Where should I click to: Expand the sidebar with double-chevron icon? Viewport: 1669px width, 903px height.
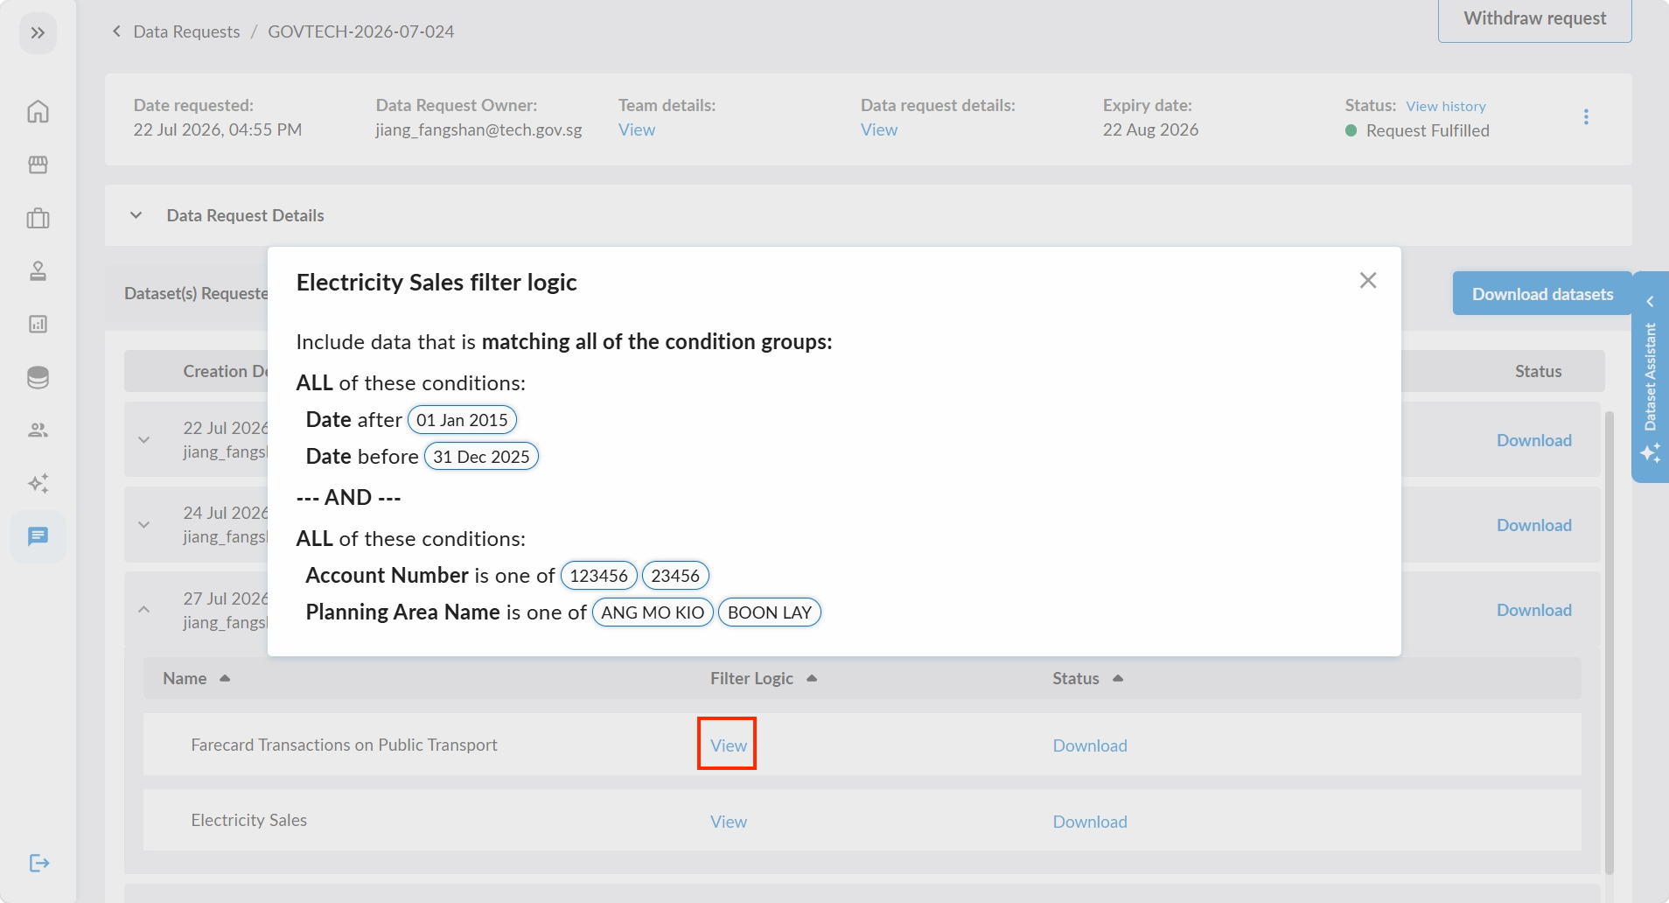pyautogui.click(x=38, y=33)
